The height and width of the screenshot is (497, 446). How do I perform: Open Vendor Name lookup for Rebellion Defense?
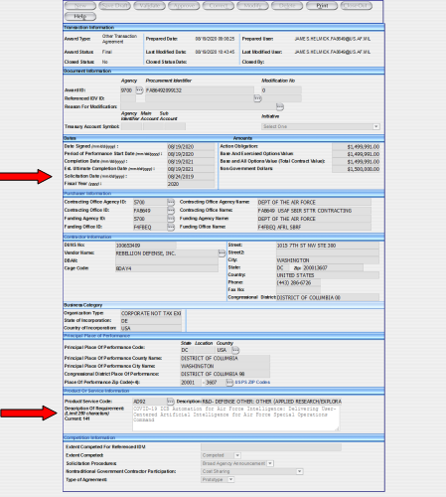pyautogui.click(x=222, y=253)
